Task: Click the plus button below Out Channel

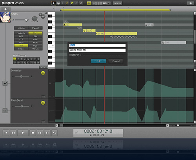Action: pos(41,67)
